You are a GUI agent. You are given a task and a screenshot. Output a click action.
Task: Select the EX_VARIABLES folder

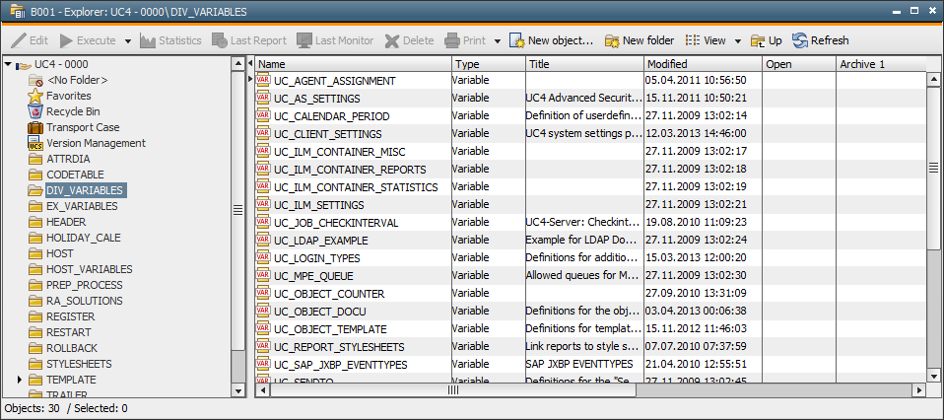pyautogui.click(x=73, y=206)
